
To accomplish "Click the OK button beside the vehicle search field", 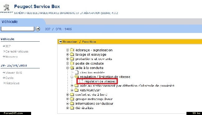I will [38, 29].
